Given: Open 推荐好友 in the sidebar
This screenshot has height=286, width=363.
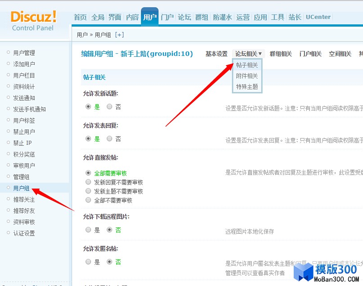Looking at the screenshot, I should (24, 211).
